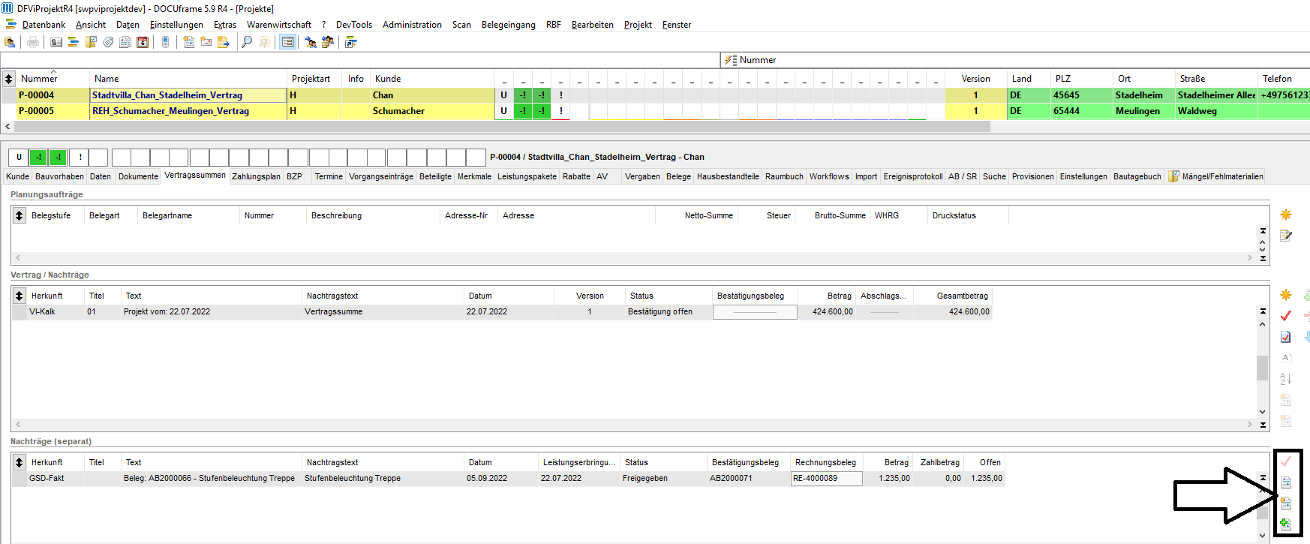This screenshot has width=1310, height=544.
Task: Switch to the Bautagebuch tab
Action: (1137, 176)
